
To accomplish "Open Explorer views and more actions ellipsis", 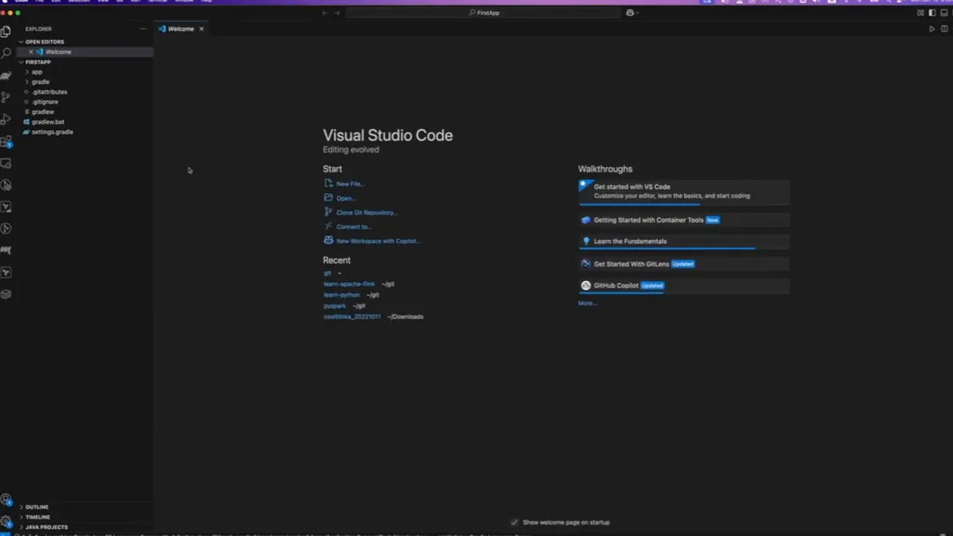I will coord(143,29).
